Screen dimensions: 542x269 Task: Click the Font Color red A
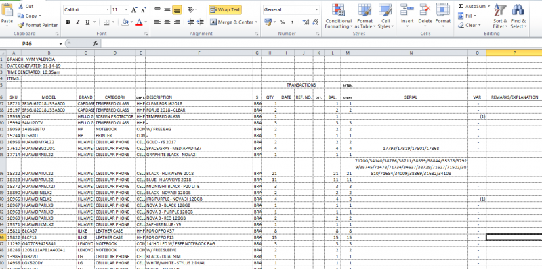140,22
